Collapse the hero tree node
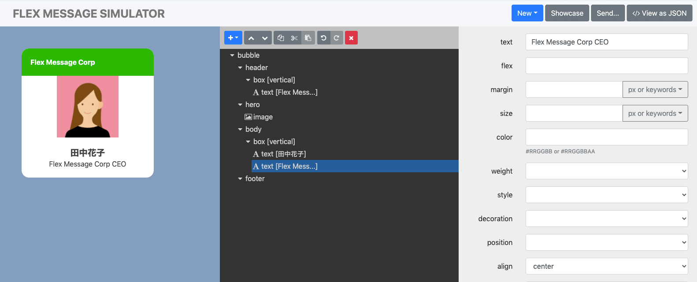 click(240, 105)
